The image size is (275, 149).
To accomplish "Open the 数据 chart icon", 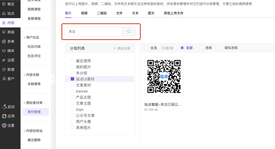I will pyautogui.click(x=4, y=69).
